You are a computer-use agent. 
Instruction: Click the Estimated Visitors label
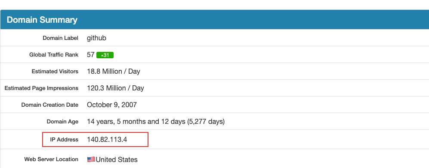coord(55,72)
